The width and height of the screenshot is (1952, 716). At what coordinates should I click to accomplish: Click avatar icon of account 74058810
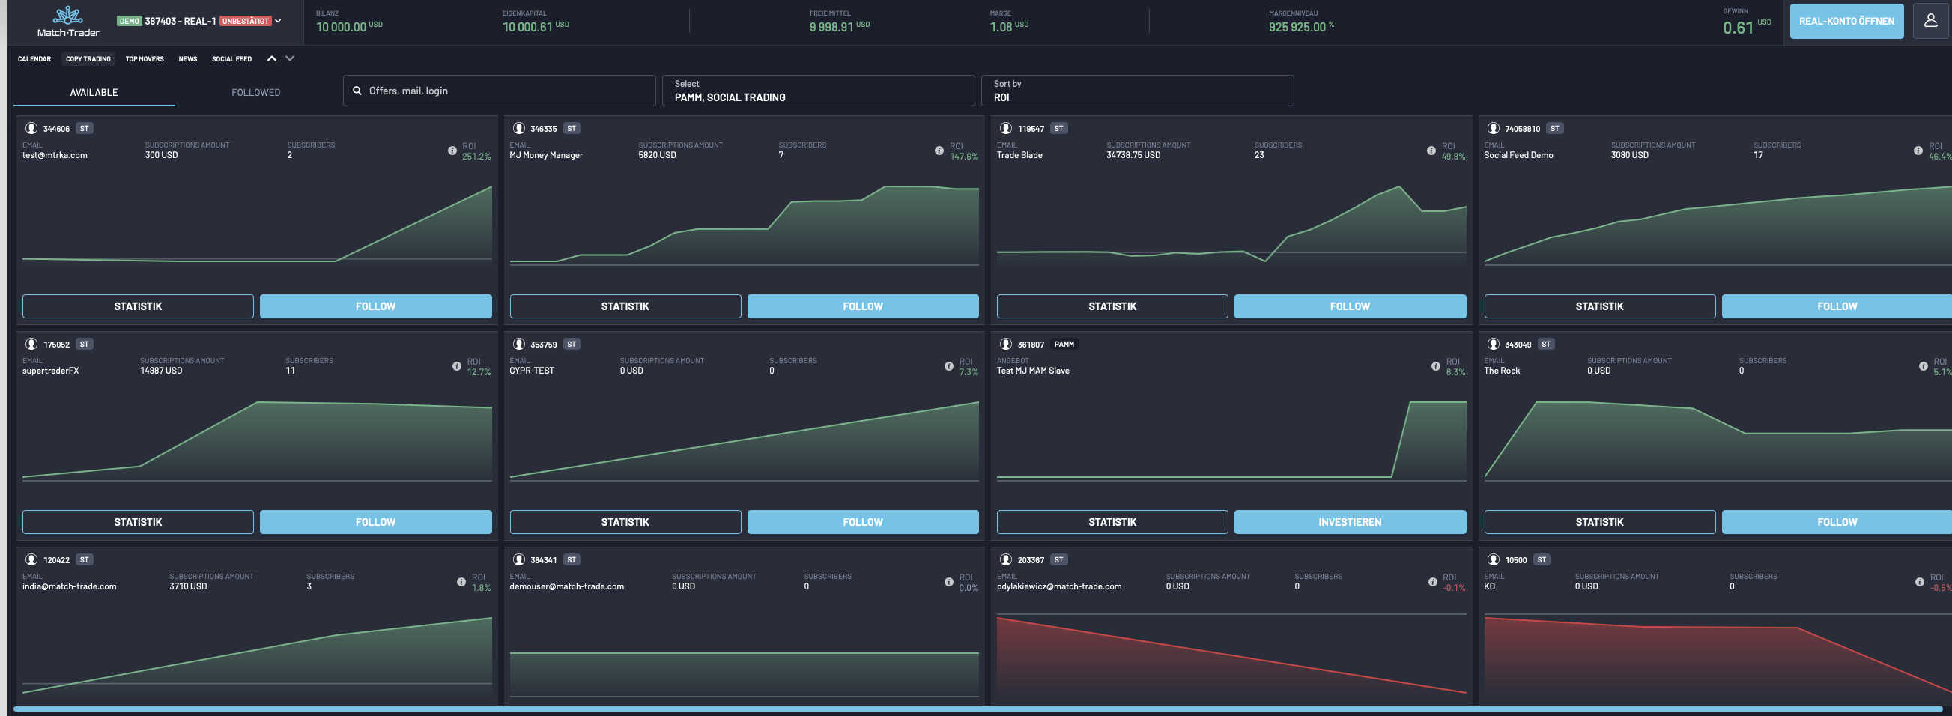point(1493,129)
